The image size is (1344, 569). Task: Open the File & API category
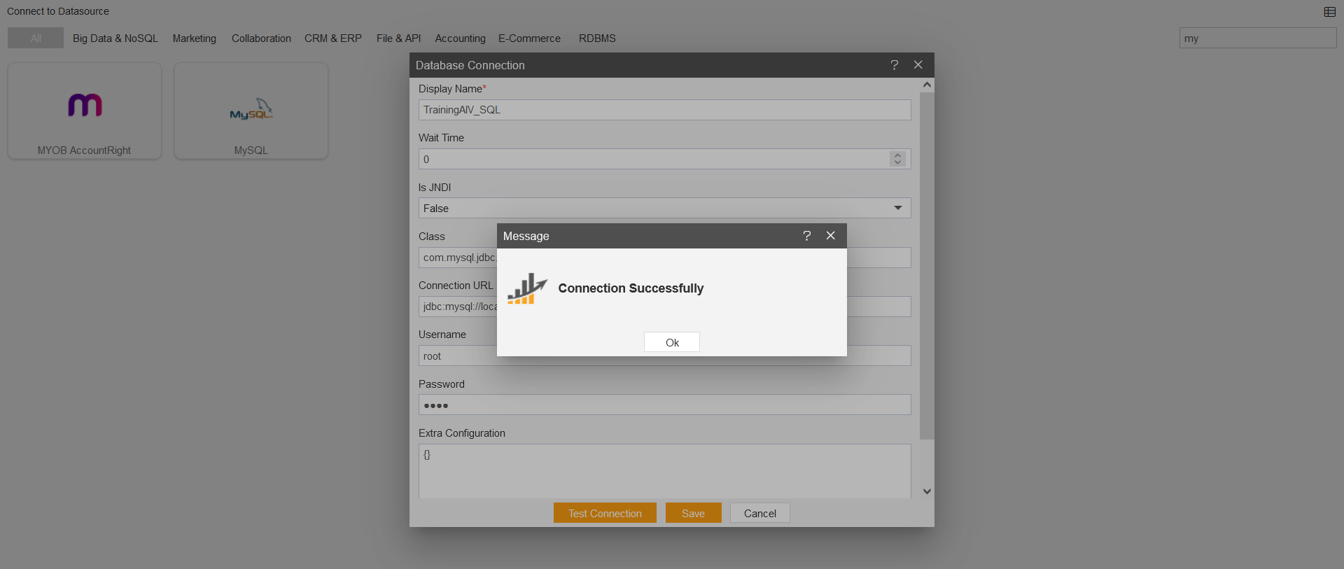[398, 38]
